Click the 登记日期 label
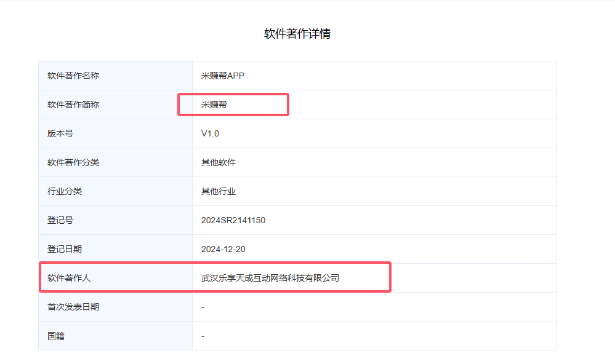615x364 pixels. [x=65, y=249]
